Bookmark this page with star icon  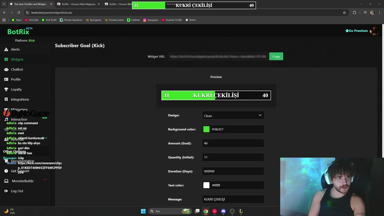point(344,13)
